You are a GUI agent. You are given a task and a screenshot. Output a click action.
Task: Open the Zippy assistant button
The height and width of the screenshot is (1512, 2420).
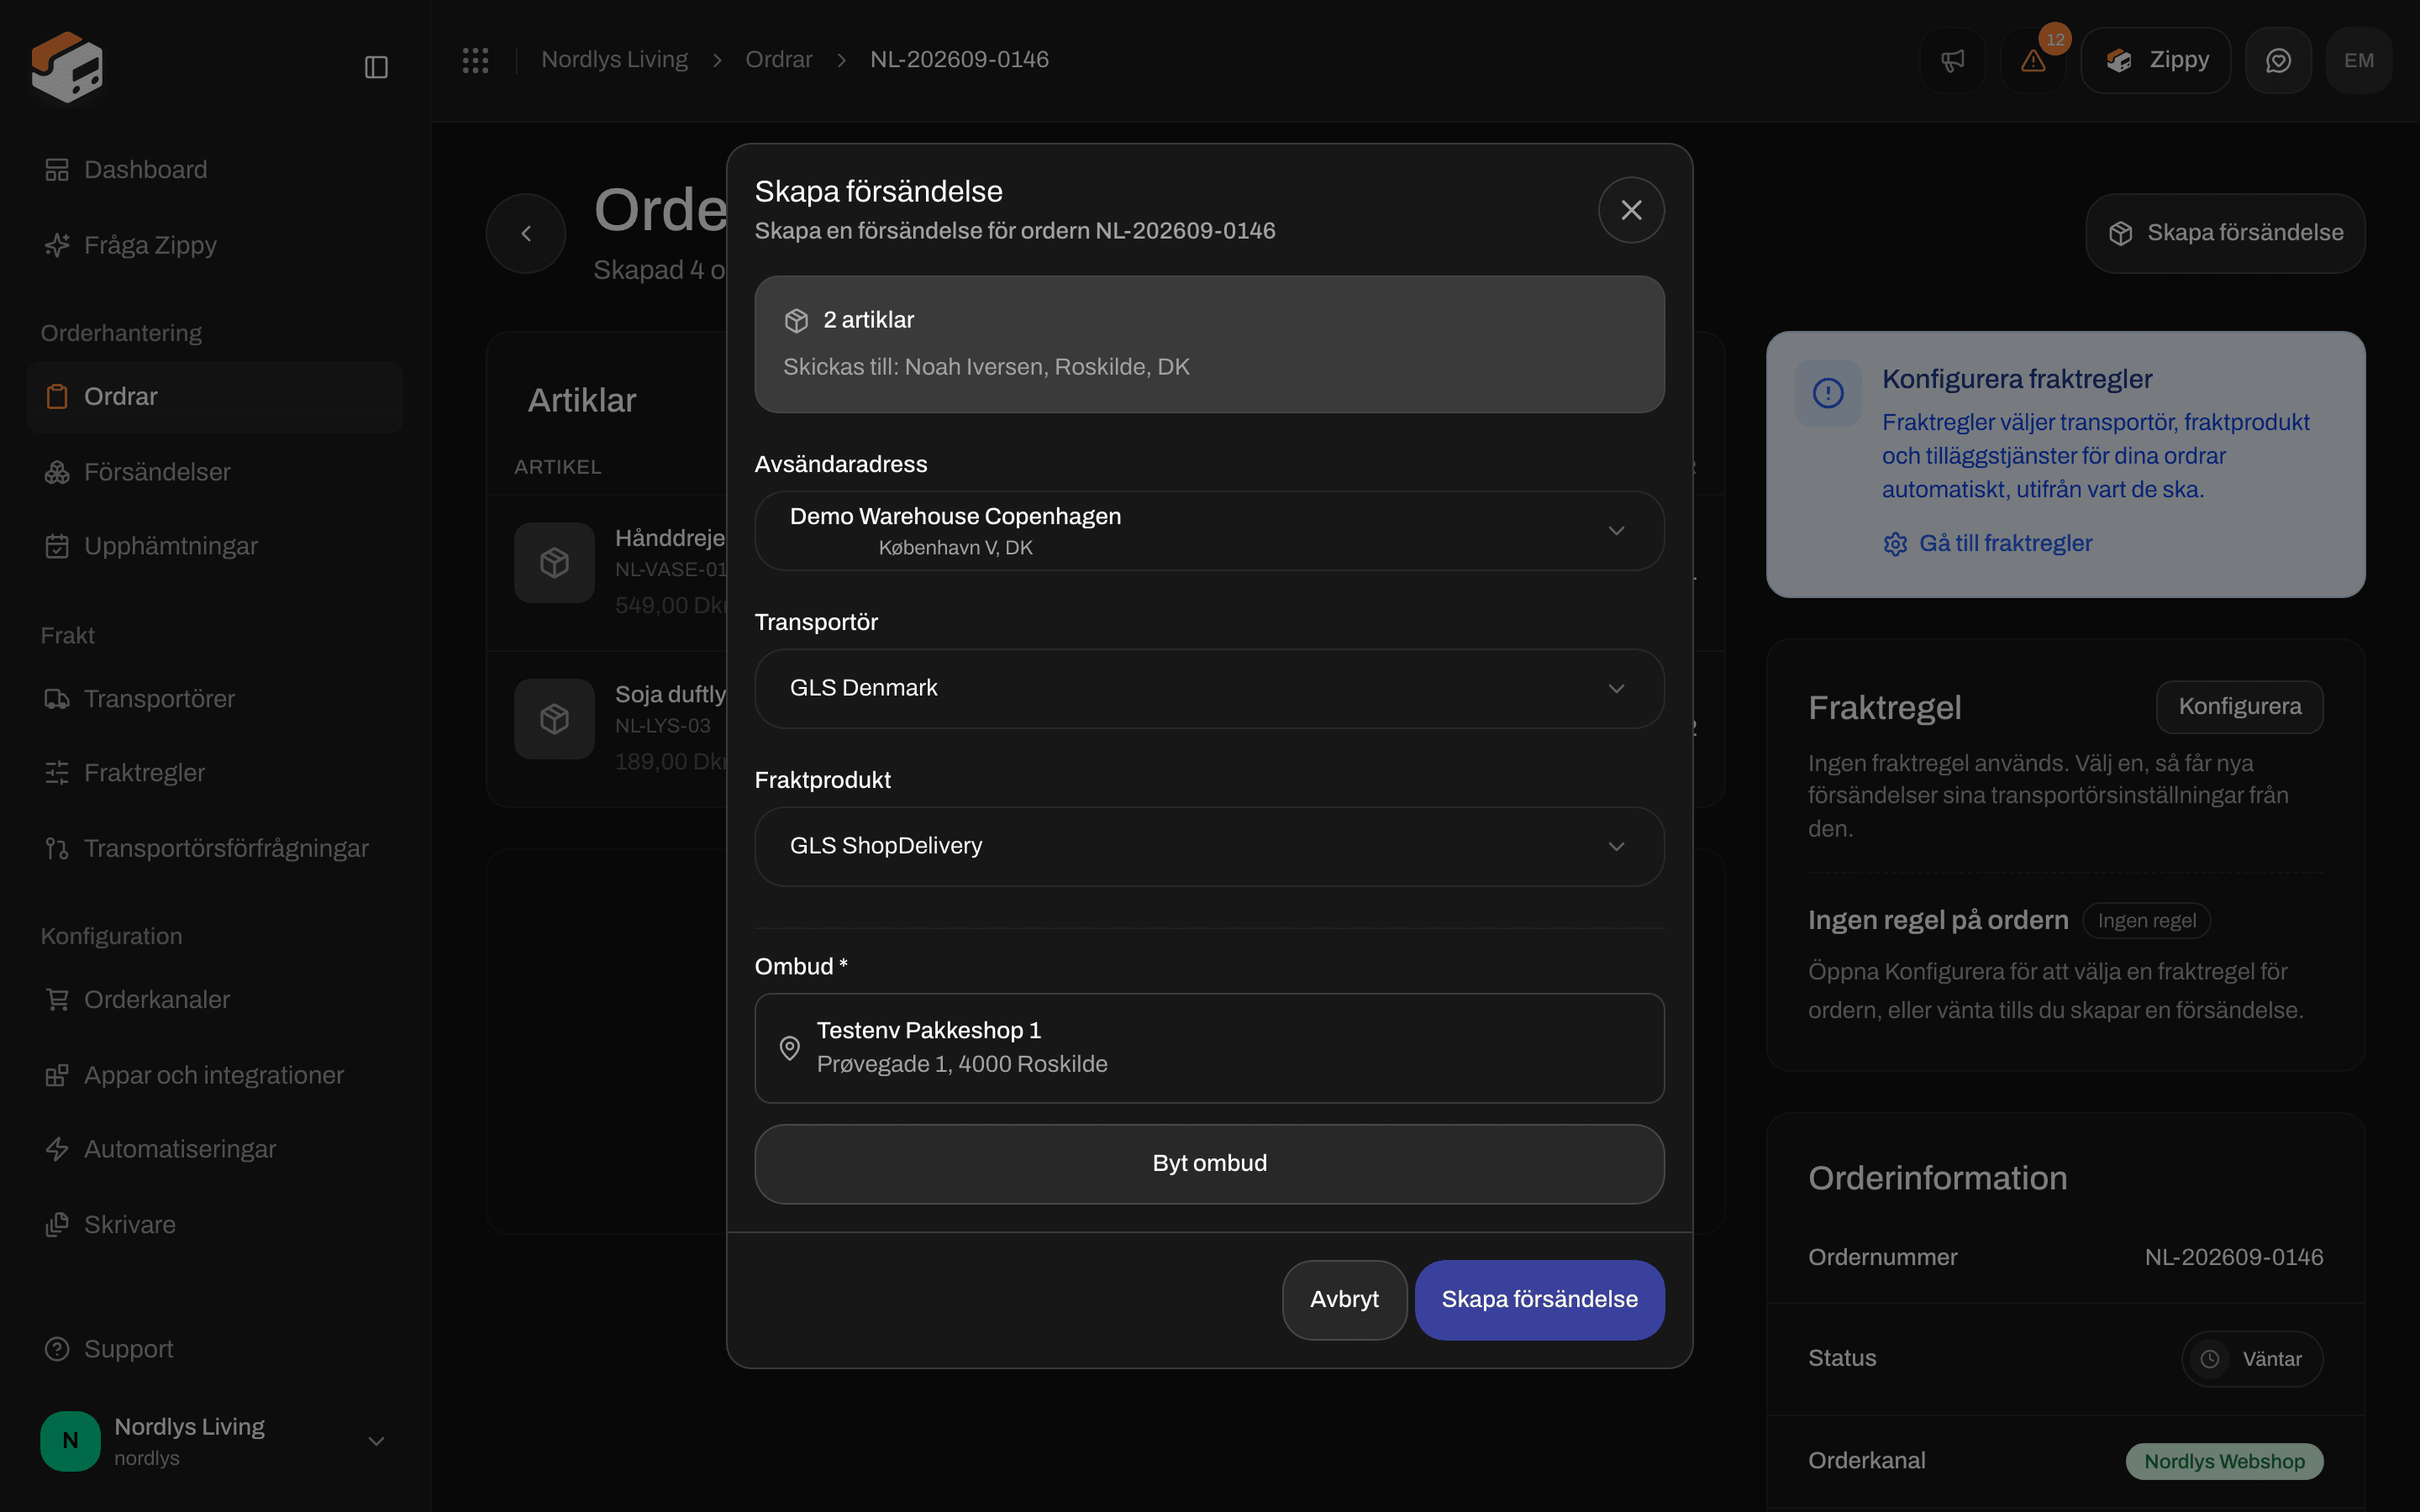2156,60
